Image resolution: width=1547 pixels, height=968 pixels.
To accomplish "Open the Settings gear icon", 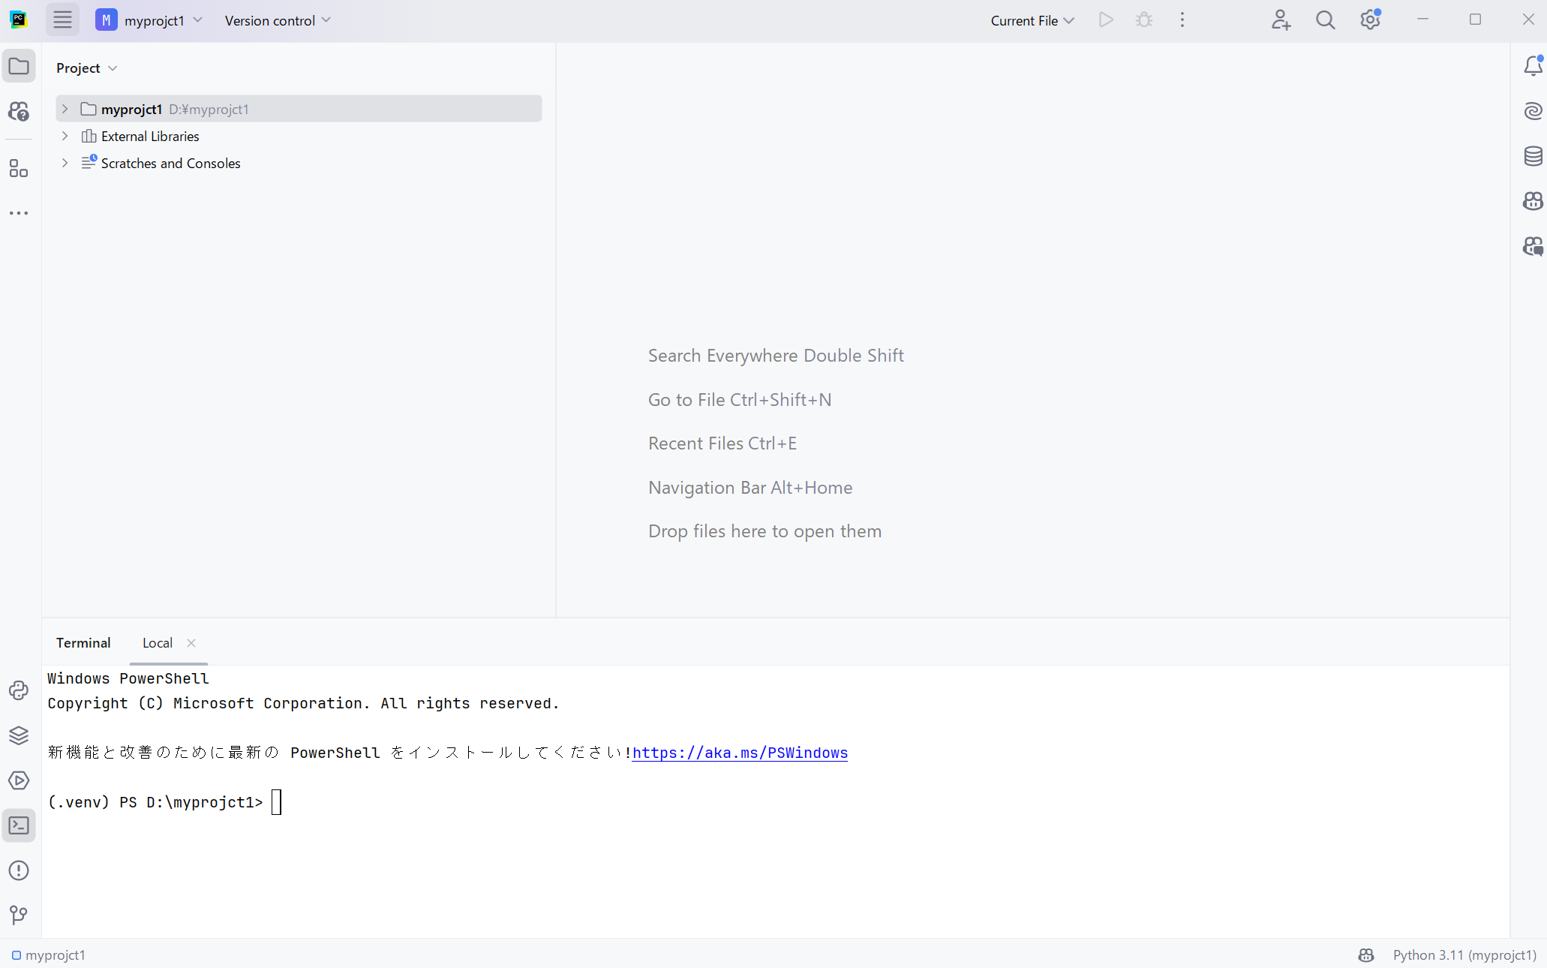I will point(1370,20).
